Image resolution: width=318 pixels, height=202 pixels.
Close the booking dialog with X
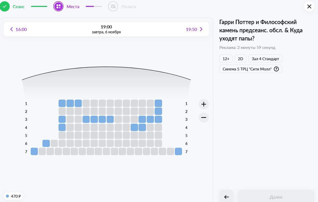309,6
